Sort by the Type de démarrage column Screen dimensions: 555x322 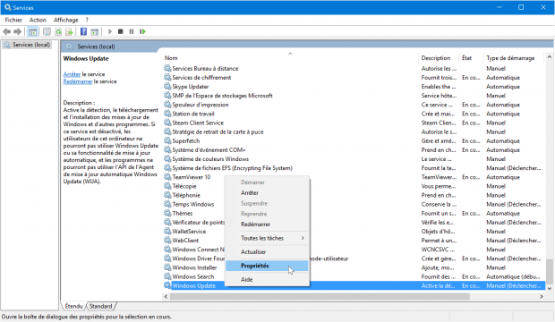[514, 58]
